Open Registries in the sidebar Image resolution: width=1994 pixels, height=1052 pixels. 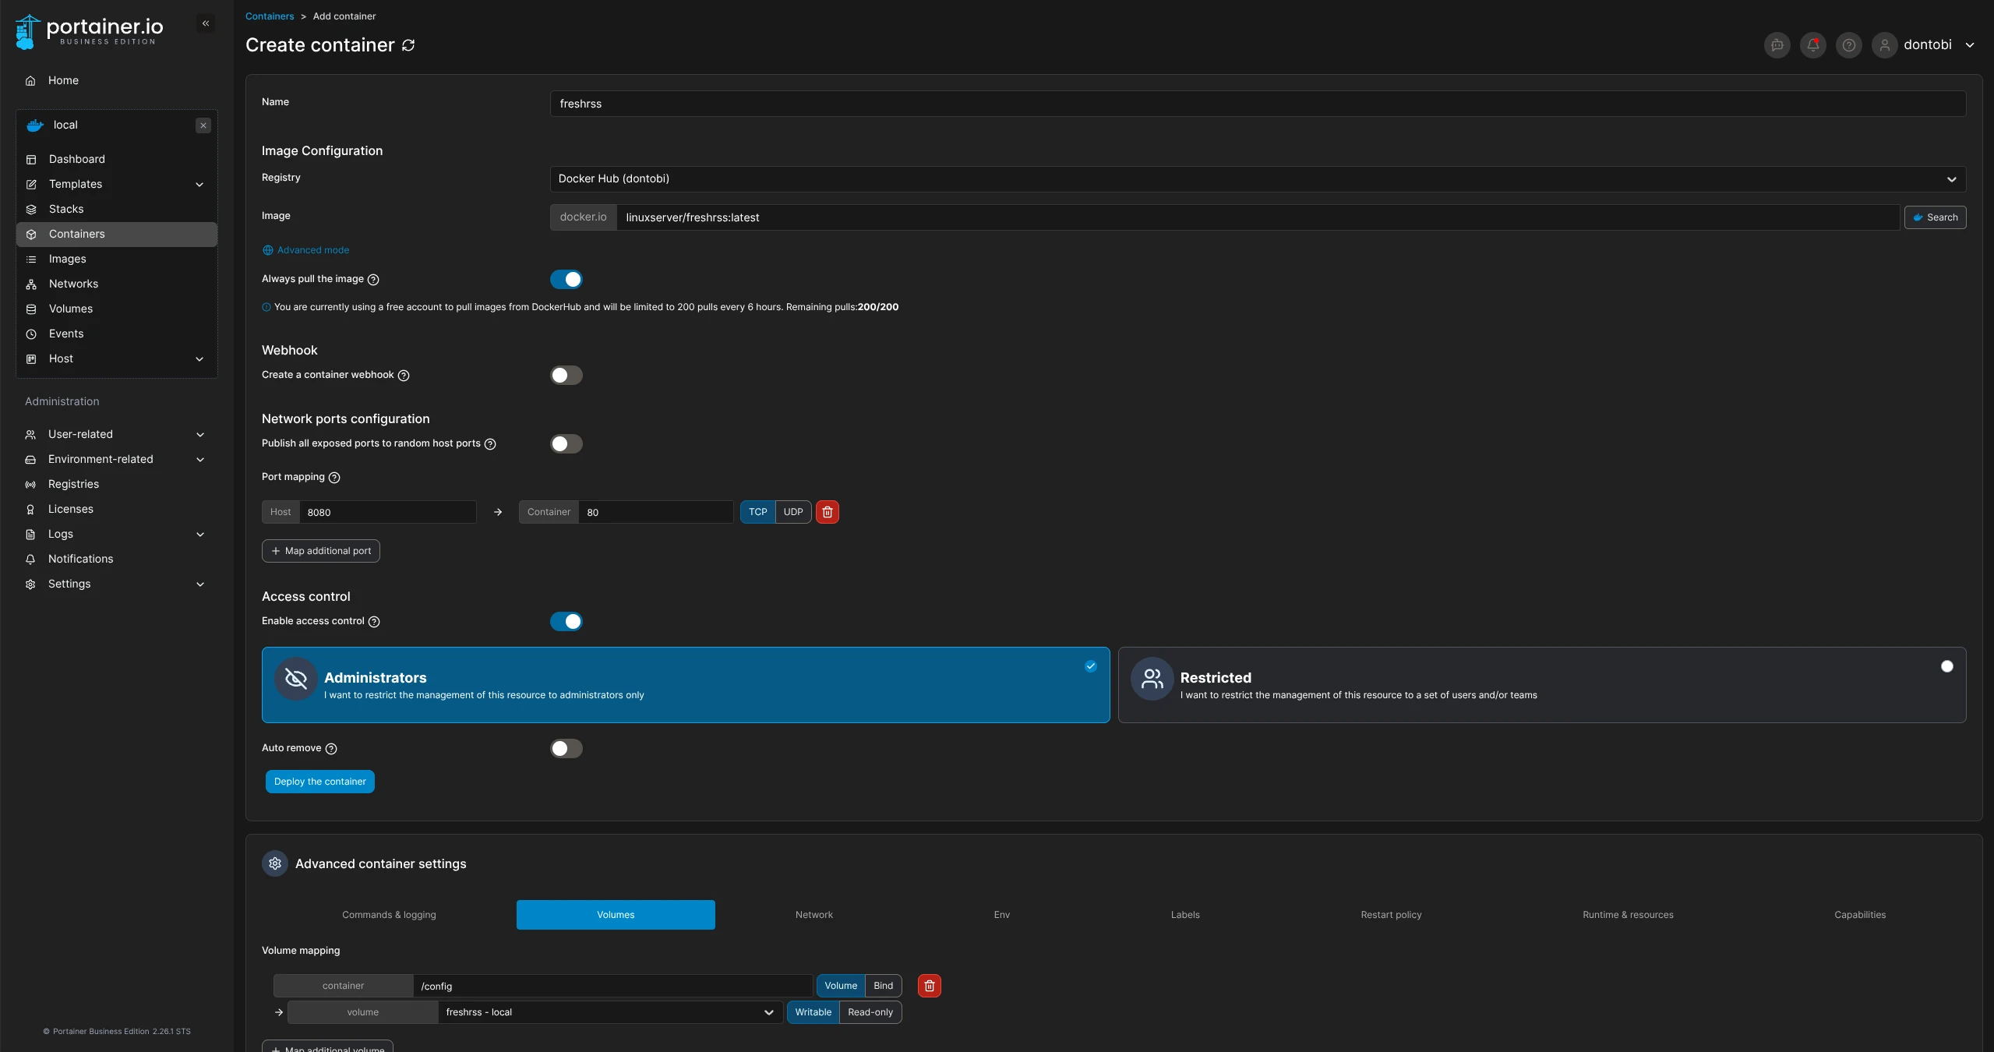pyautogui.click(x=117, y=484)
